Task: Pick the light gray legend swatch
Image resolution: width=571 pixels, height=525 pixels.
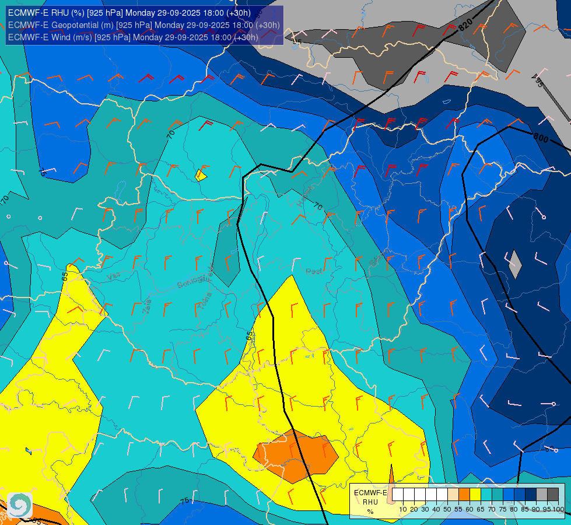Action: click(x=542, y=495)
